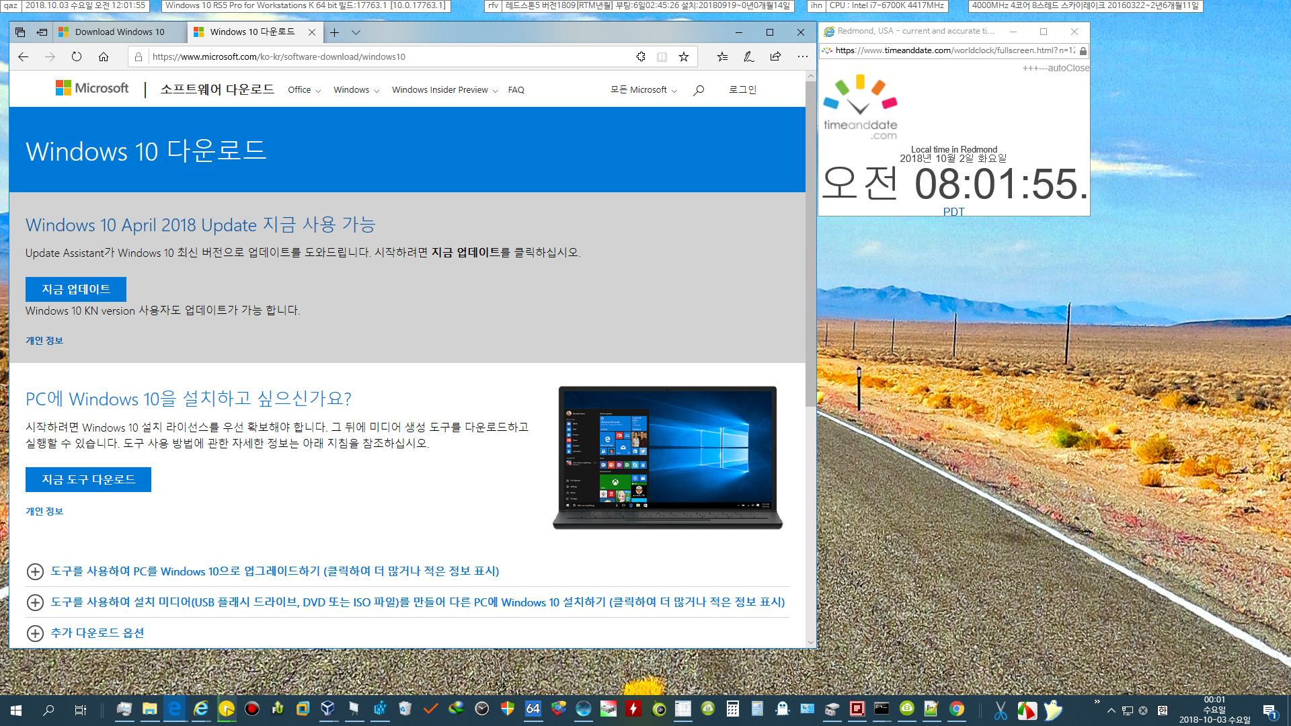
Task: Click the Microsoft site search magnifier
Action: coord(699,90)
